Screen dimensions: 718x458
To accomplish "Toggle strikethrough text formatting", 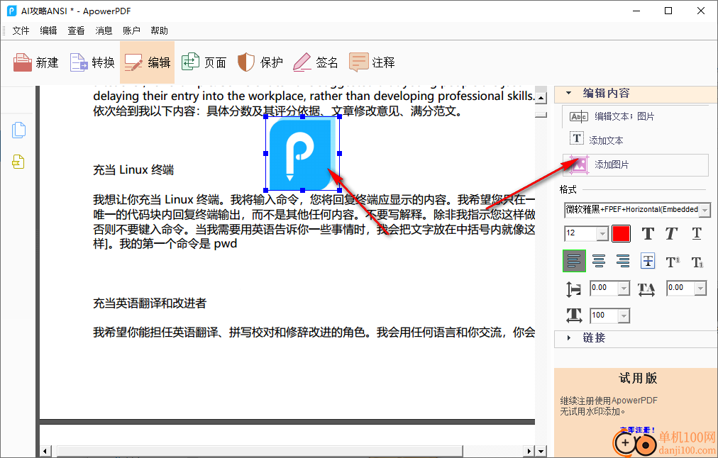I will tap(648, 261).
